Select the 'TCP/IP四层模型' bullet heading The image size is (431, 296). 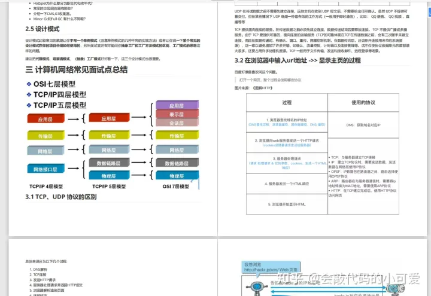(x=60, y=94)
